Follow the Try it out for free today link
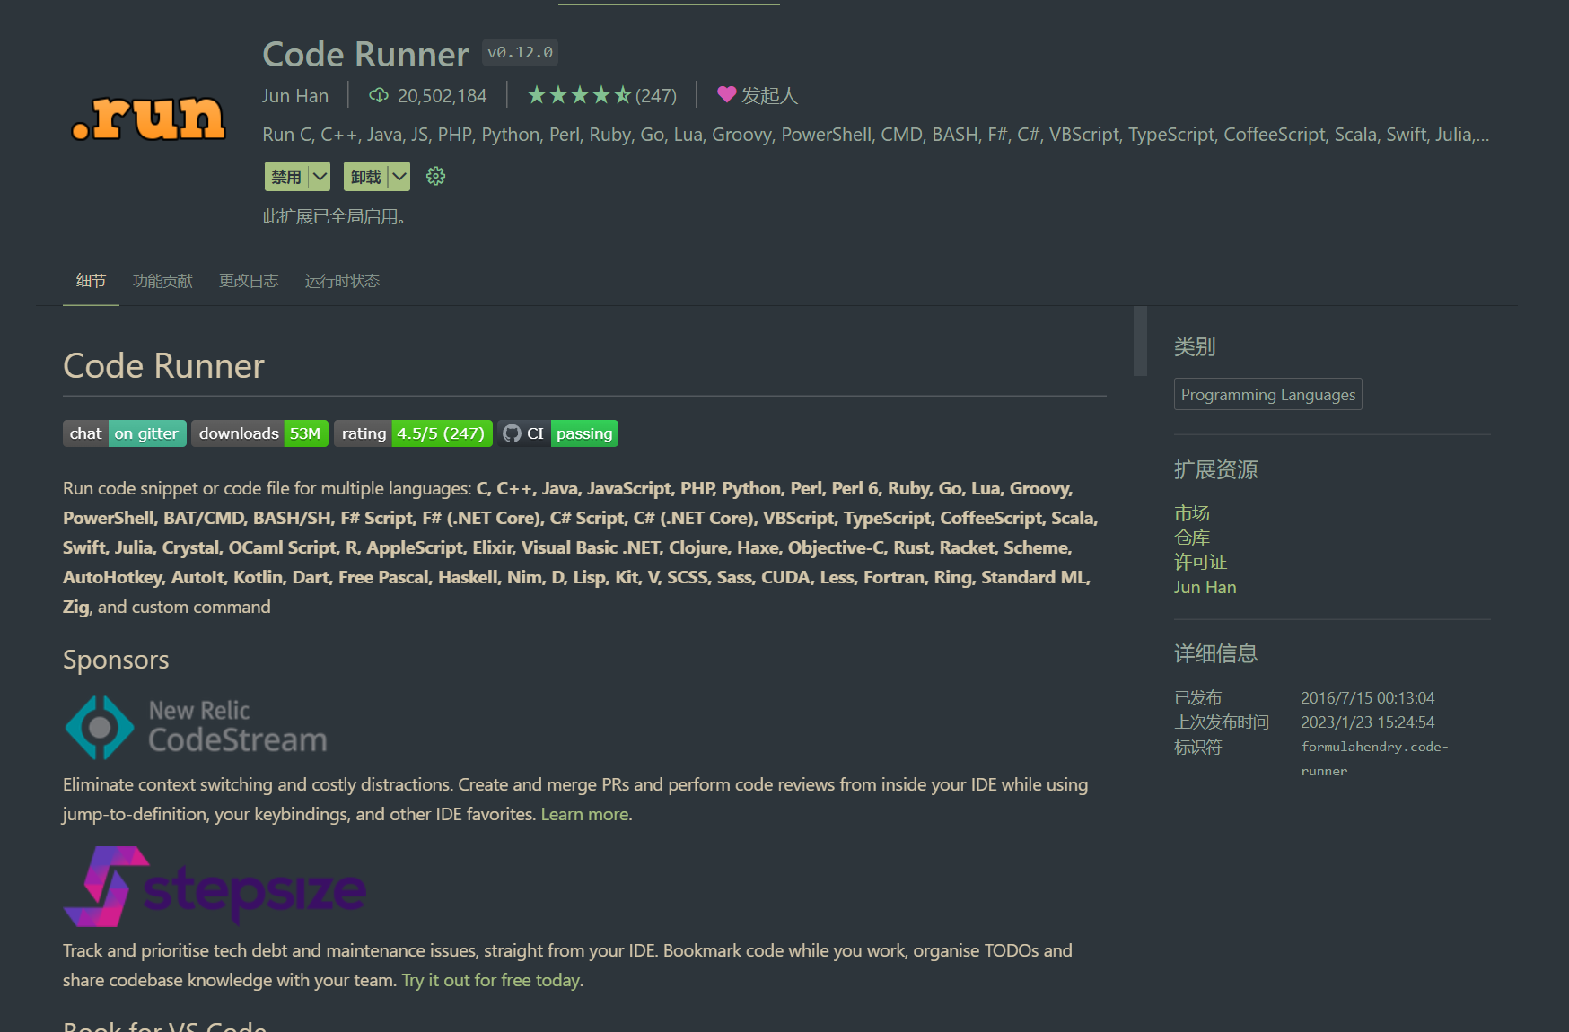 tap(492, 980)
